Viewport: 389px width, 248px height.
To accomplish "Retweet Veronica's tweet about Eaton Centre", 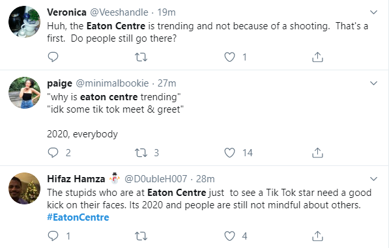I will click(141, 57).
